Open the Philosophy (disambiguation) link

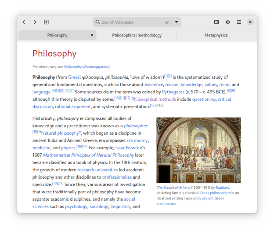[87, 67]
